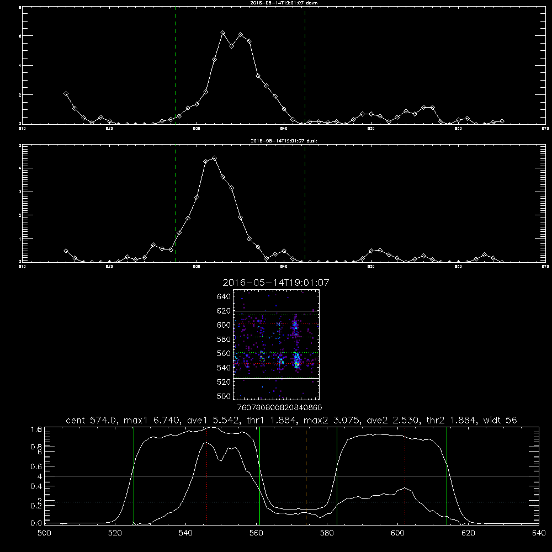Click the '0.4' y-axis label in bottom plot

[36, 486]
